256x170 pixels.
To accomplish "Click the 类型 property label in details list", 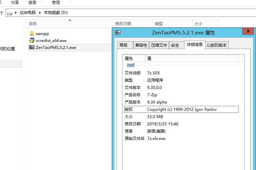I will click(129, 80).
